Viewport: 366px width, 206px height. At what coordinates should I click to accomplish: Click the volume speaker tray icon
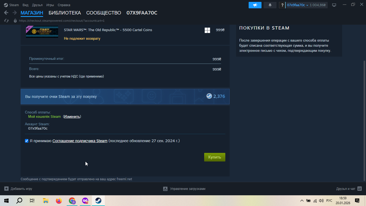click(321, 201)
